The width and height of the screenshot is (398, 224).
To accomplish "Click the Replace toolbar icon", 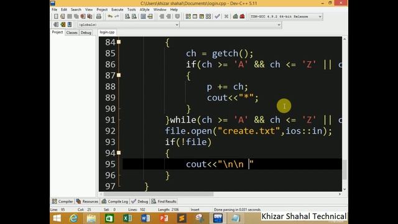I will [134, 17].
